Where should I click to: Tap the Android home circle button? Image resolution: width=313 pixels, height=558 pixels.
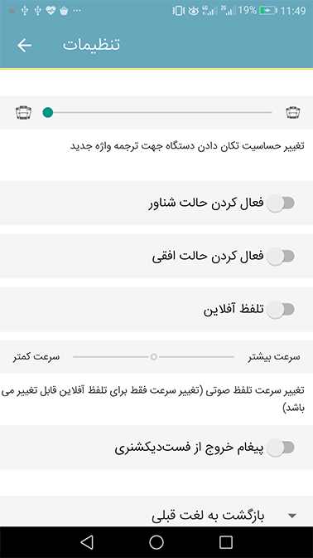(x=156, y=542)
